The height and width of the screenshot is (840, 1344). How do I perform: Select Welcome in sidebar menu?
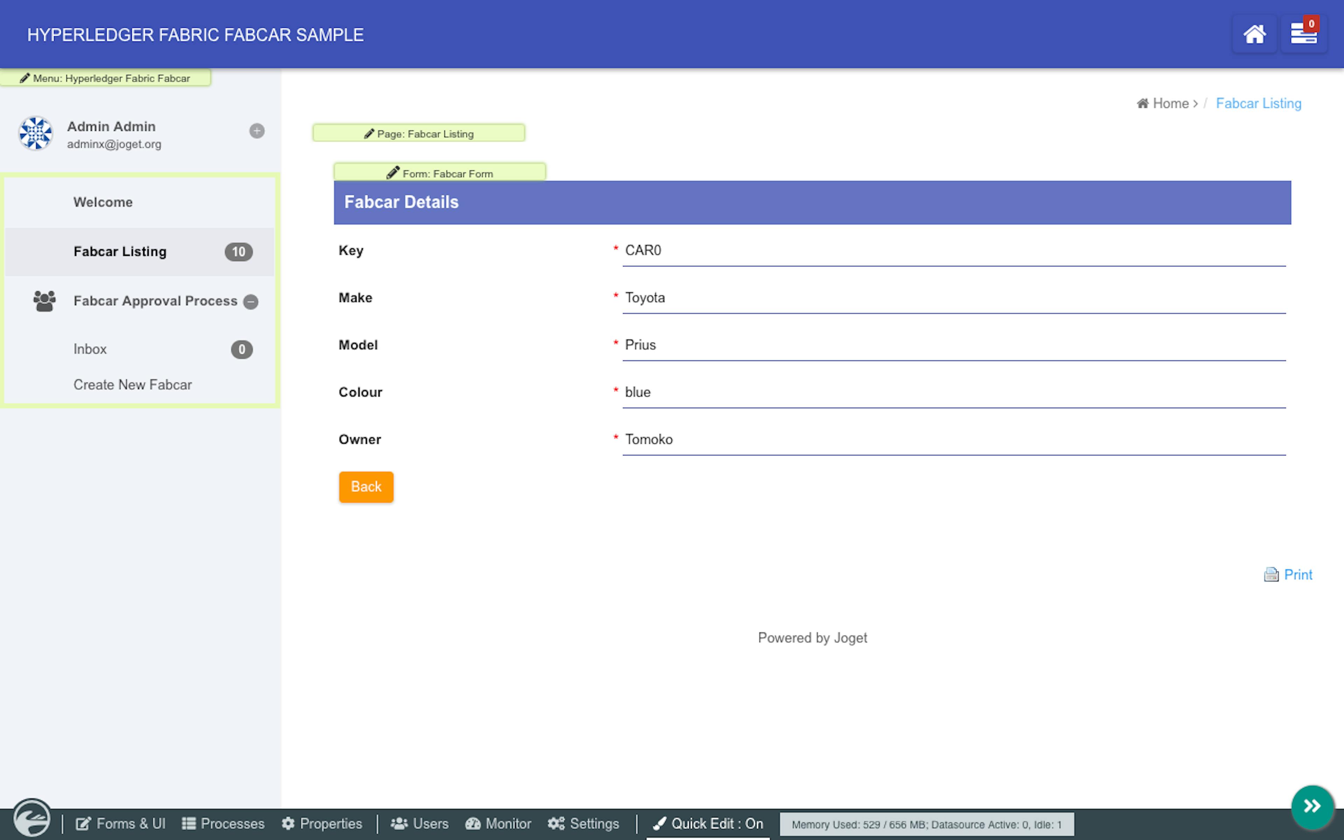(103, 202)
